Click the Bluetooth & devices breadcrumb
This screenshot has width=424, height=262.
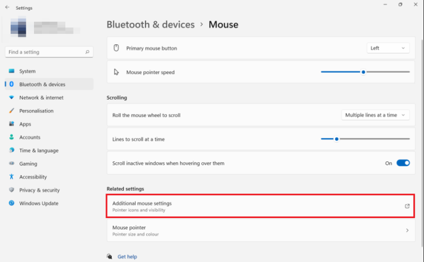tap(151, 24)
